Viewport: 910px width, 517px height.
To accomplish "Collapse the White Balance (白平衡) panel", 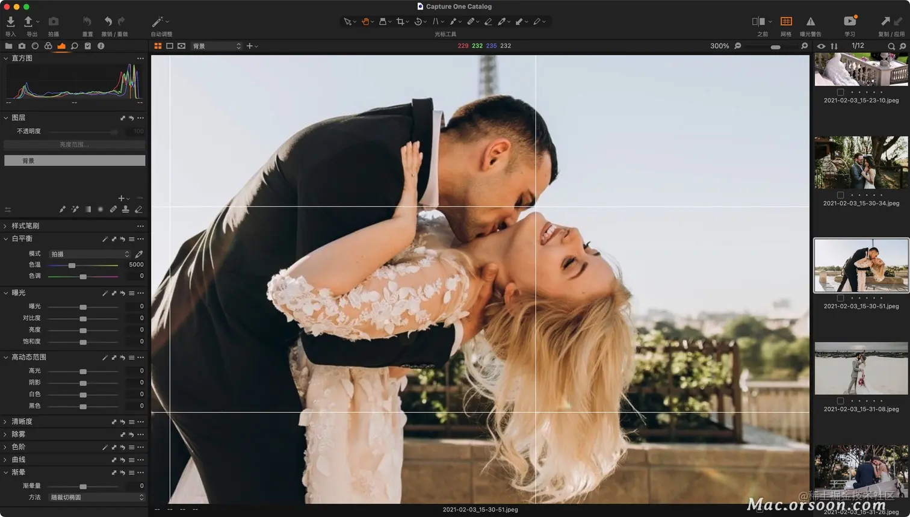I will (6, 239).
